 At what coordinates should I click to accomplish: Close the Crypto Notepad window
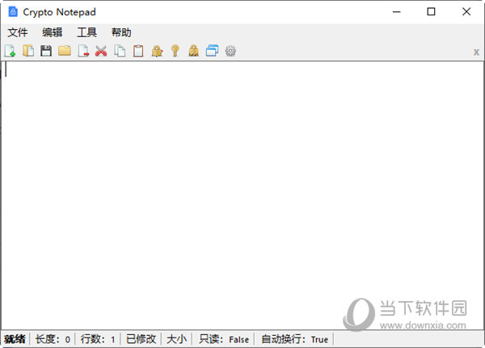point(466,12)
